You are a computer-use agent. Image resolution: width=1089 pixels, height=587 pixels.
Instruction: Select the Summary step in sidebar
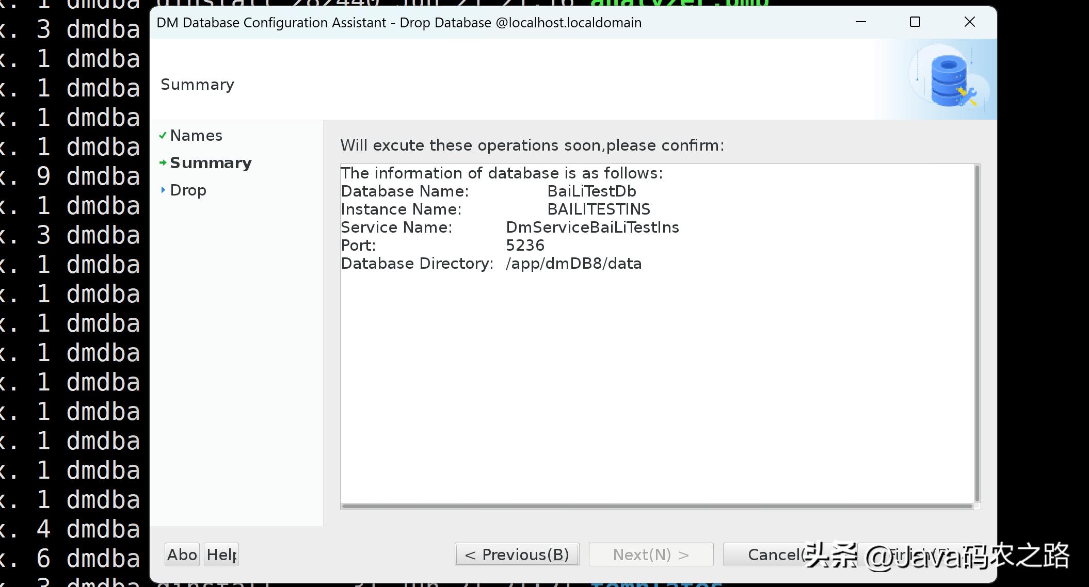[211, 163]
